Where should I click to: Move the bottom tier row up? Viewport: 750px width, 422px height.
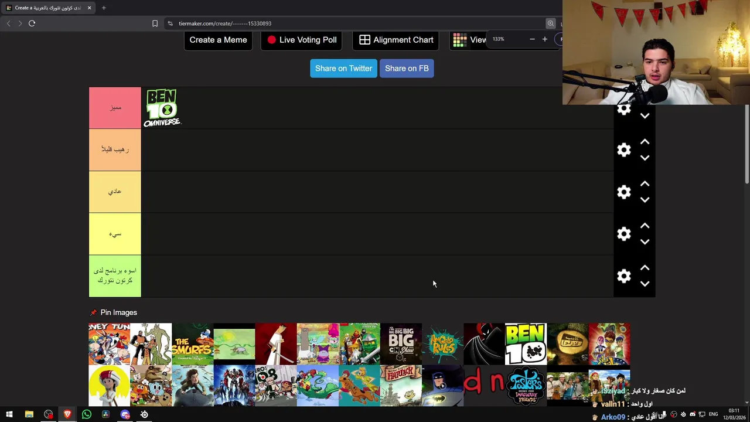pos(645,268)
